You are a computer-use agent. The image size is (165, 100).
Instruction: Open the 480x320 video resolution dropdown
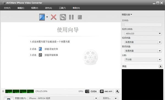point(143,33)
